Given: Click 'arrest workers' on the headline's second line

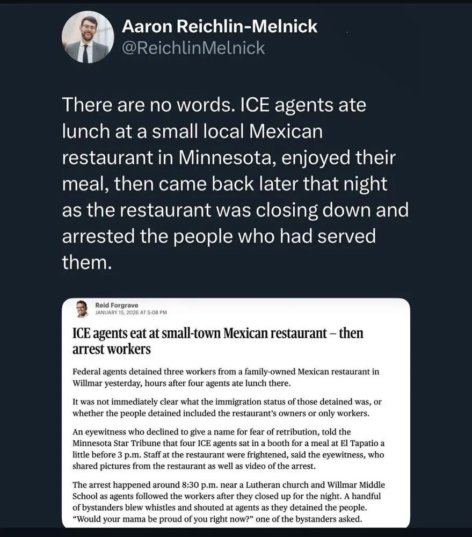Looking at the screenshot, I should point(111,349).
